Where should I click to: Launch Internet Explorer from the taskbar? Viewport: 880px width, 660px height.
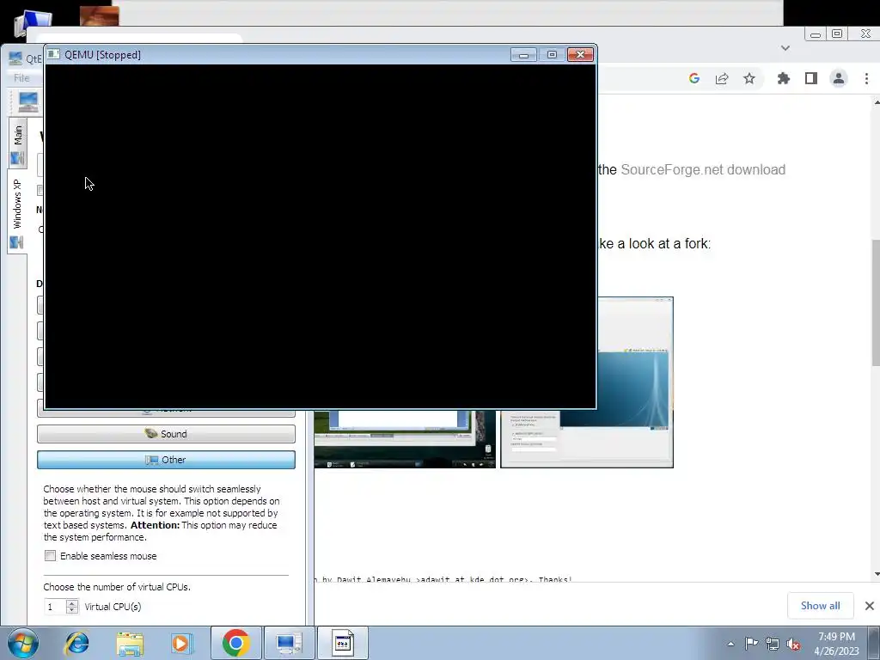click(x=76, y=643)
